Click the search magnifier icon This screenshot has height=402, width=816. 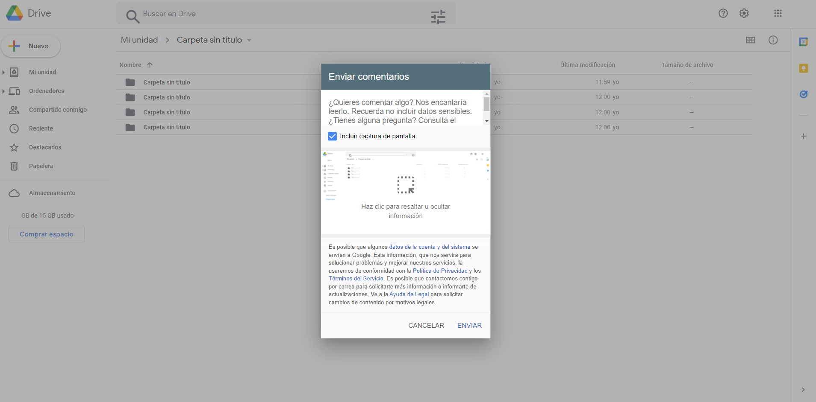coord(133,16)
